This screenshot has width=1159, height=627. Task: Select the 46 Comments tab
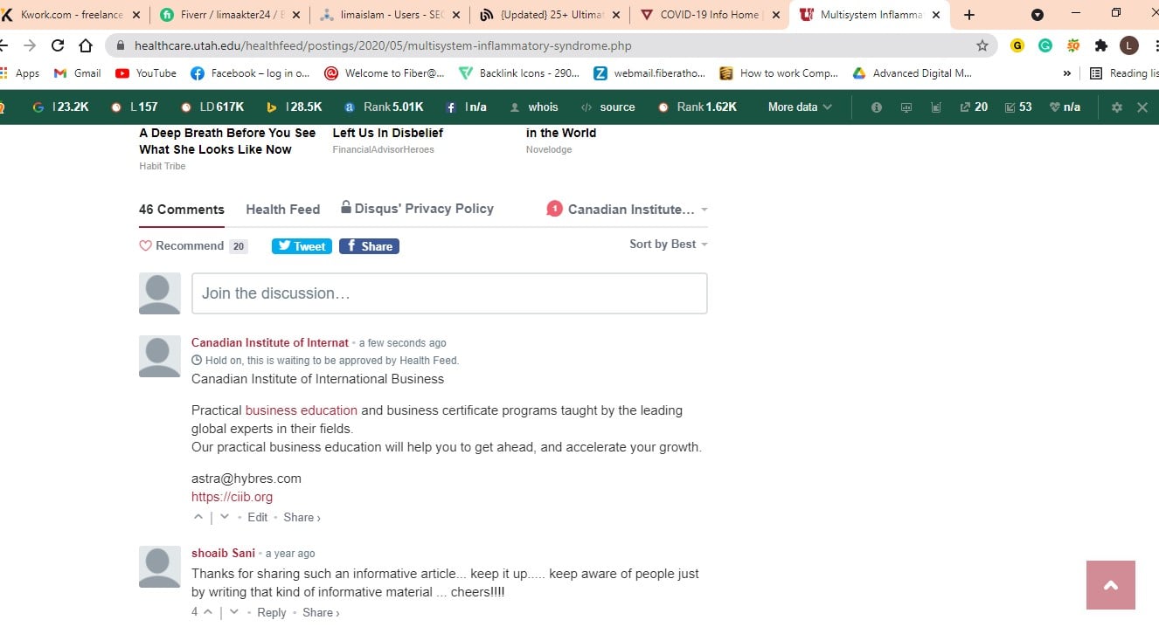(181, 209)
